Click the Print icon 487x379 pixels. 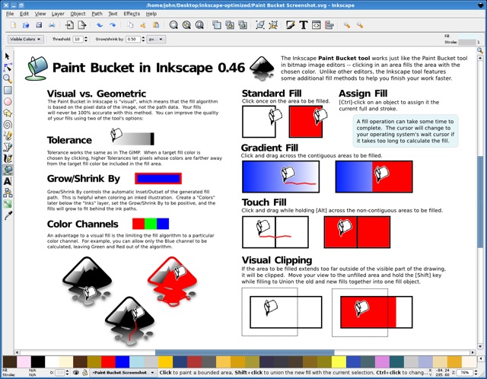(x=52, y=25)
